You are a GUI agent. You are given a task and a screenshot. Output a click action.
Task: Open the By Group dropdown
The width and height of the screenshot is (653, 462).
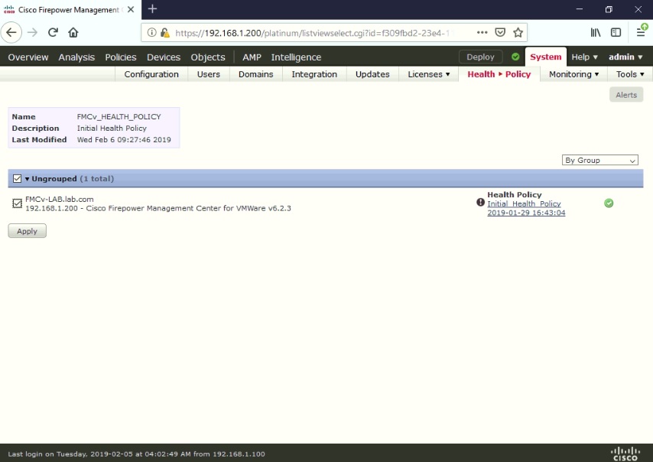click(599, 160)
